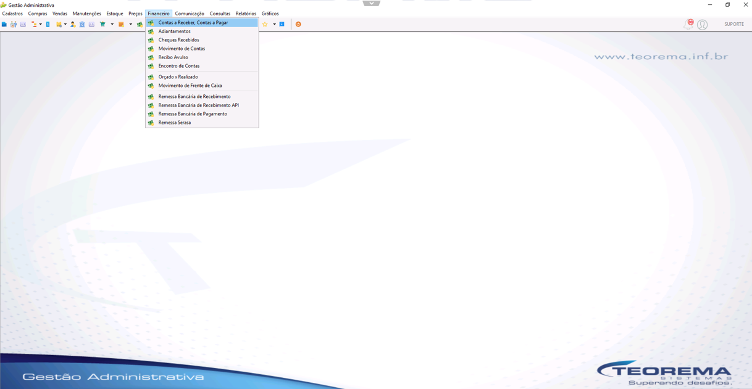Open the Estoque menu
The height and width of the screenshot is (389, 752).
(115, 14)
